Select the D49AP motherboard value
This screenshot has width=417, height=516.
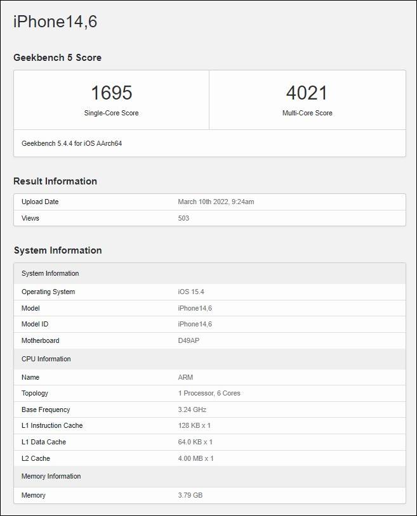pos(189,340)
